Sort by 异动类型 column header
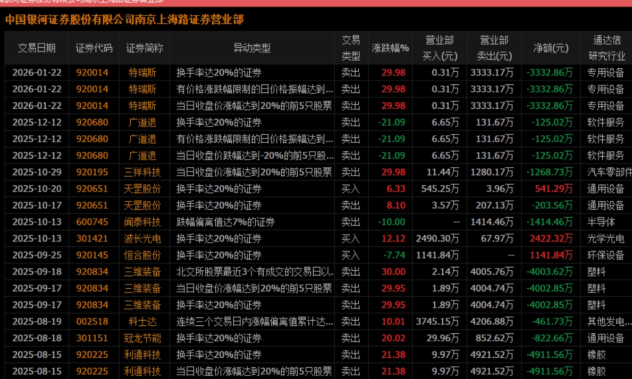 252,48
